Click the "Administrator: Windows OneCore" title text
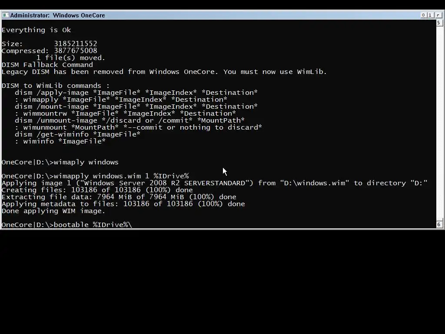This screenshot has height=334, width=445. coord(58,15)
